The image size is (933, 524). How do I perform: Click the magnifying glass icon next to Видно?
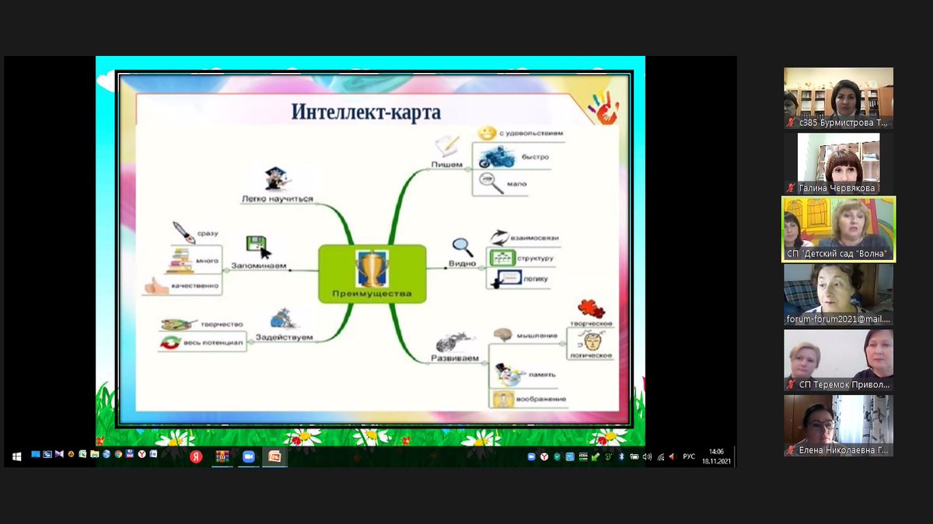pos(463,246)
